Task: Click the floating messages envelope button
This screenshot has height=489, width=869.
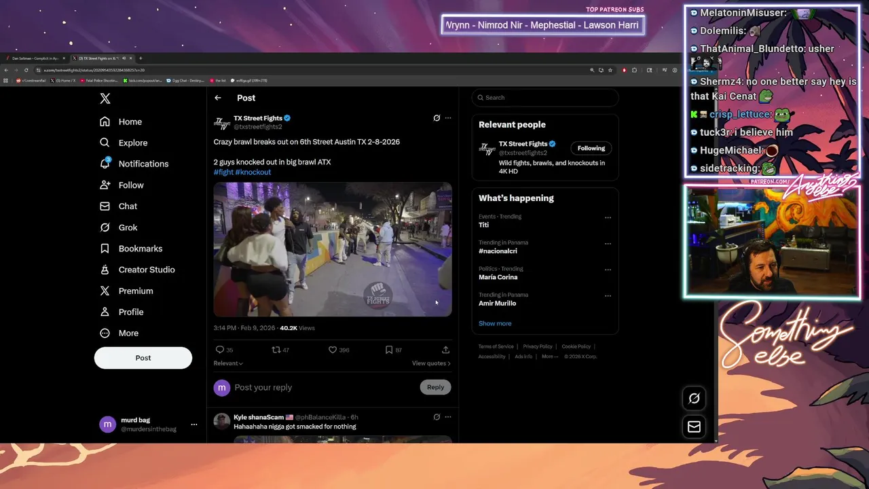Action: pos(694,427)
